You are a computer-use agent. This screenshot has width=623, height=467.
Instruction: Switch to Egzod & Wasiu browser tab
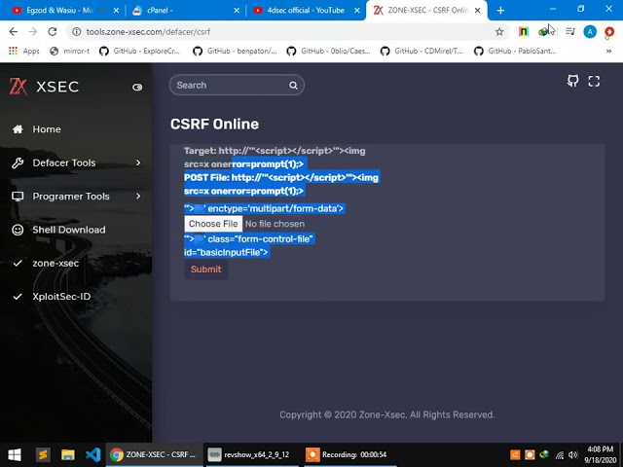(x=59, y=11)
